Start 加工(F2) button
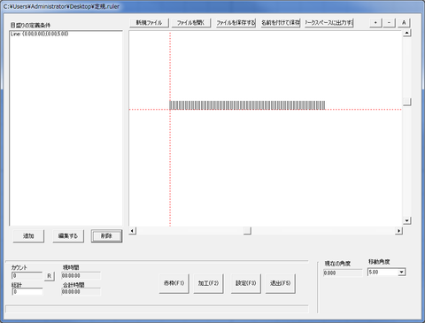 point(208,283)
